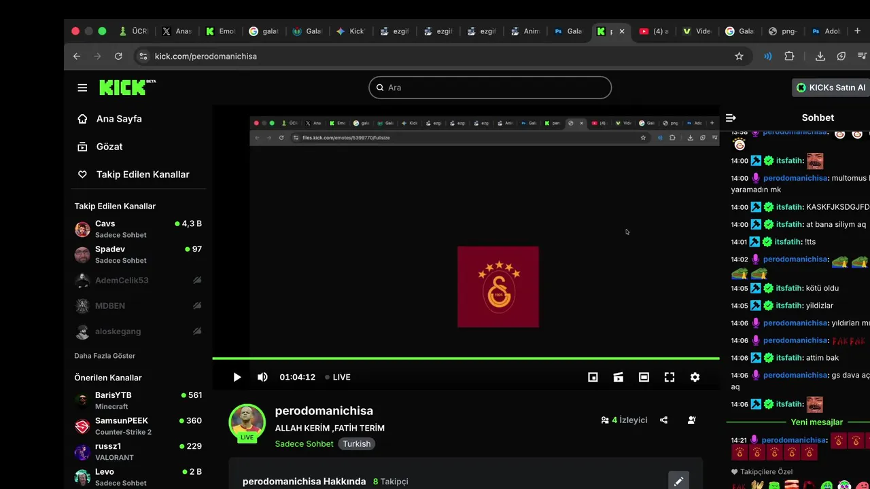Open browser downloads icon
The width and height of the screenshot is (870, 489).
pos(820,56)
